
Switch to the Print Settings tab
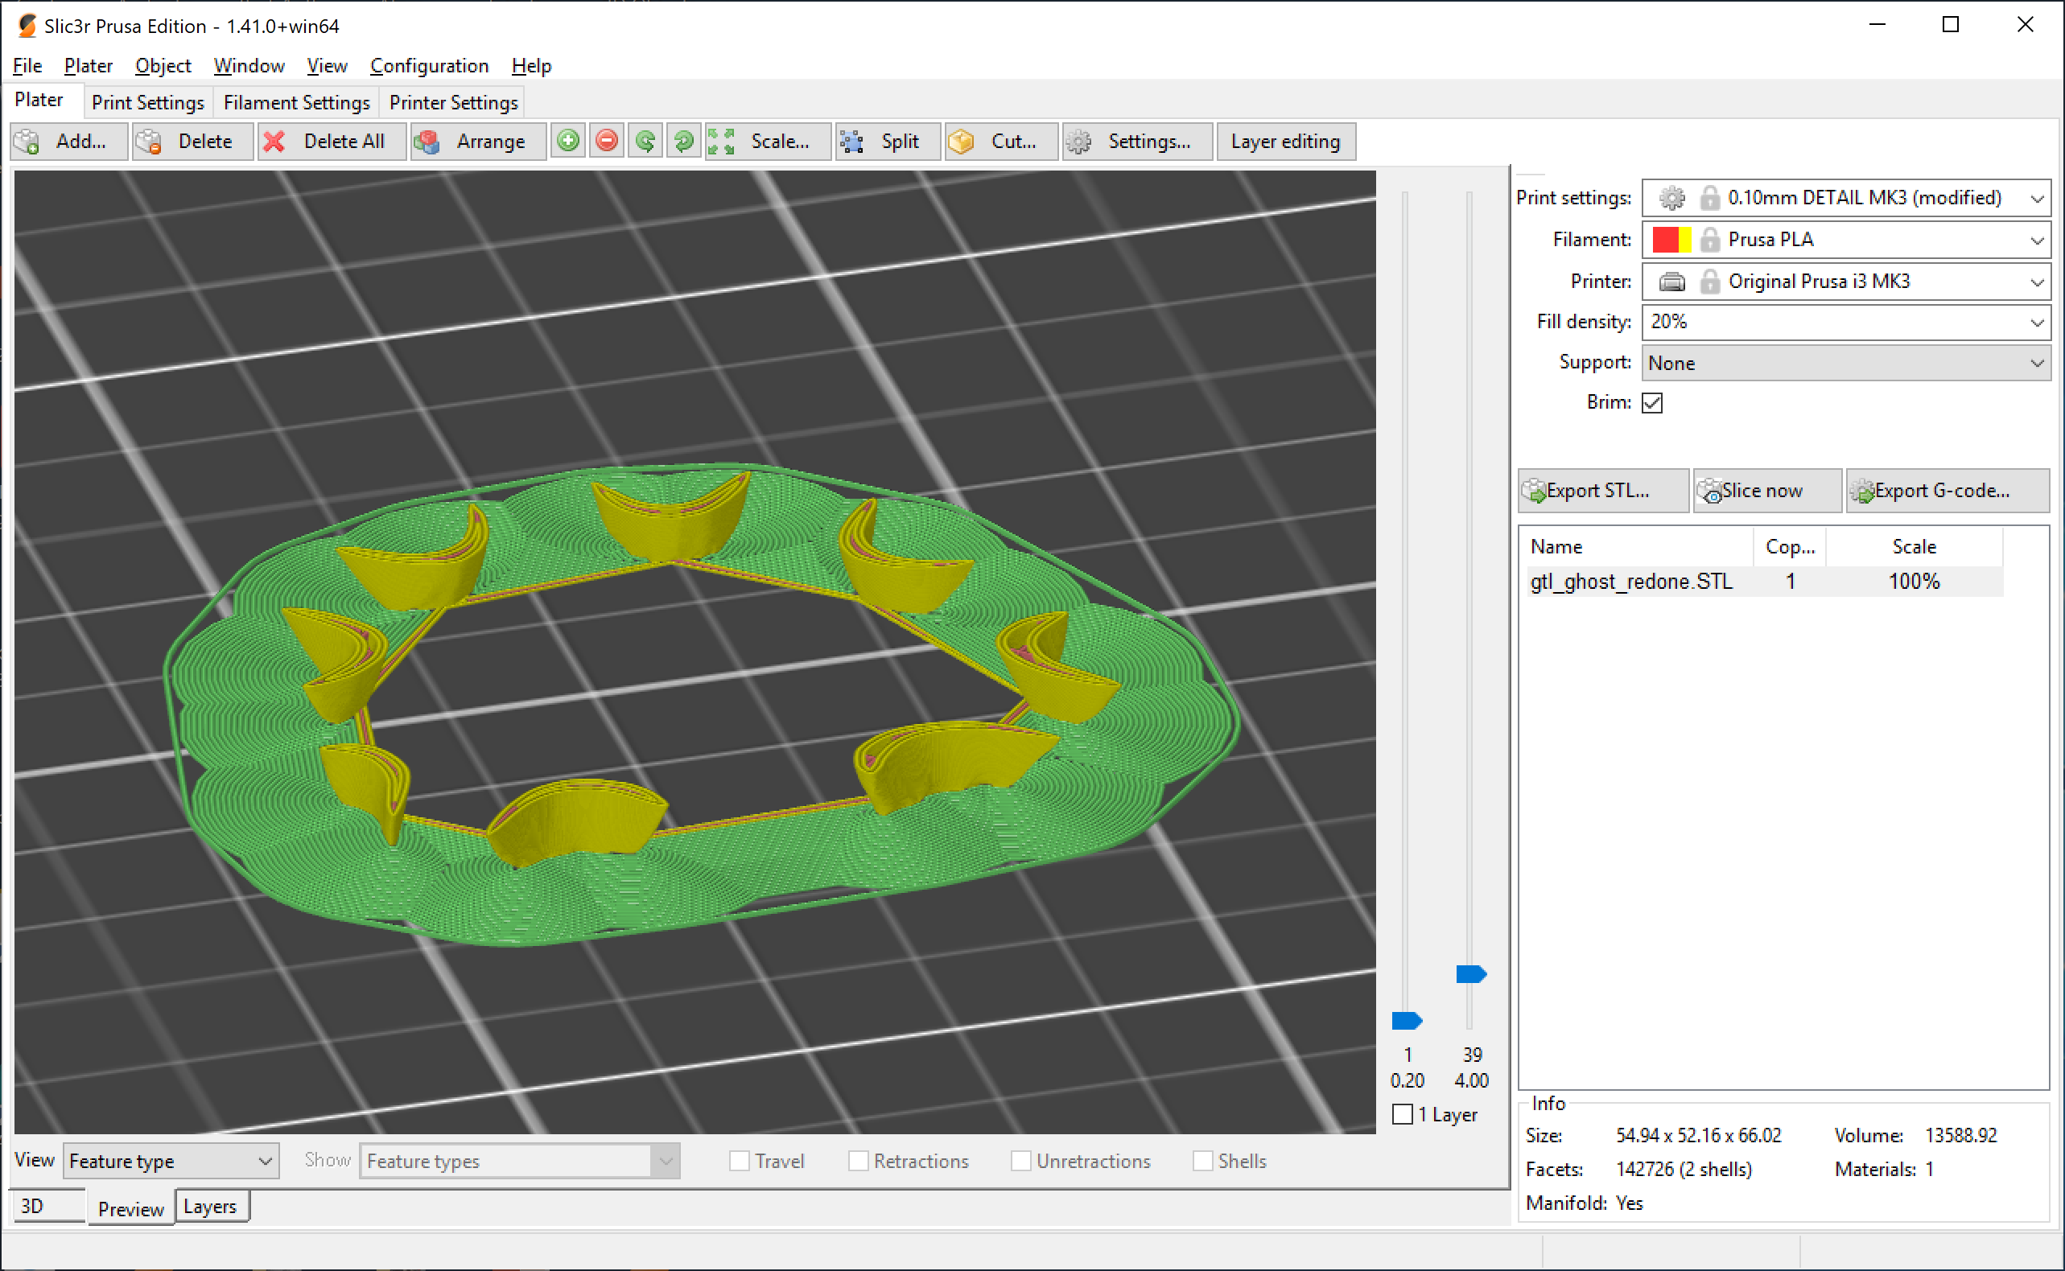147,101
